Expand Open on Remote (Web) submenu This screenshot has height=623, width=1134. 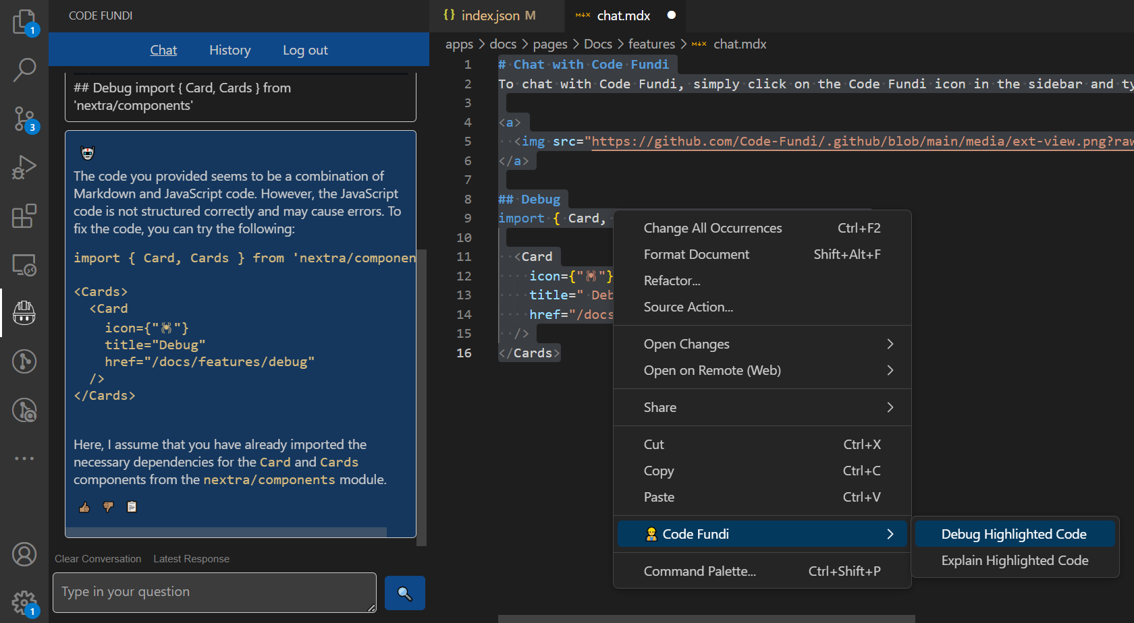click(x=762, y=370)
